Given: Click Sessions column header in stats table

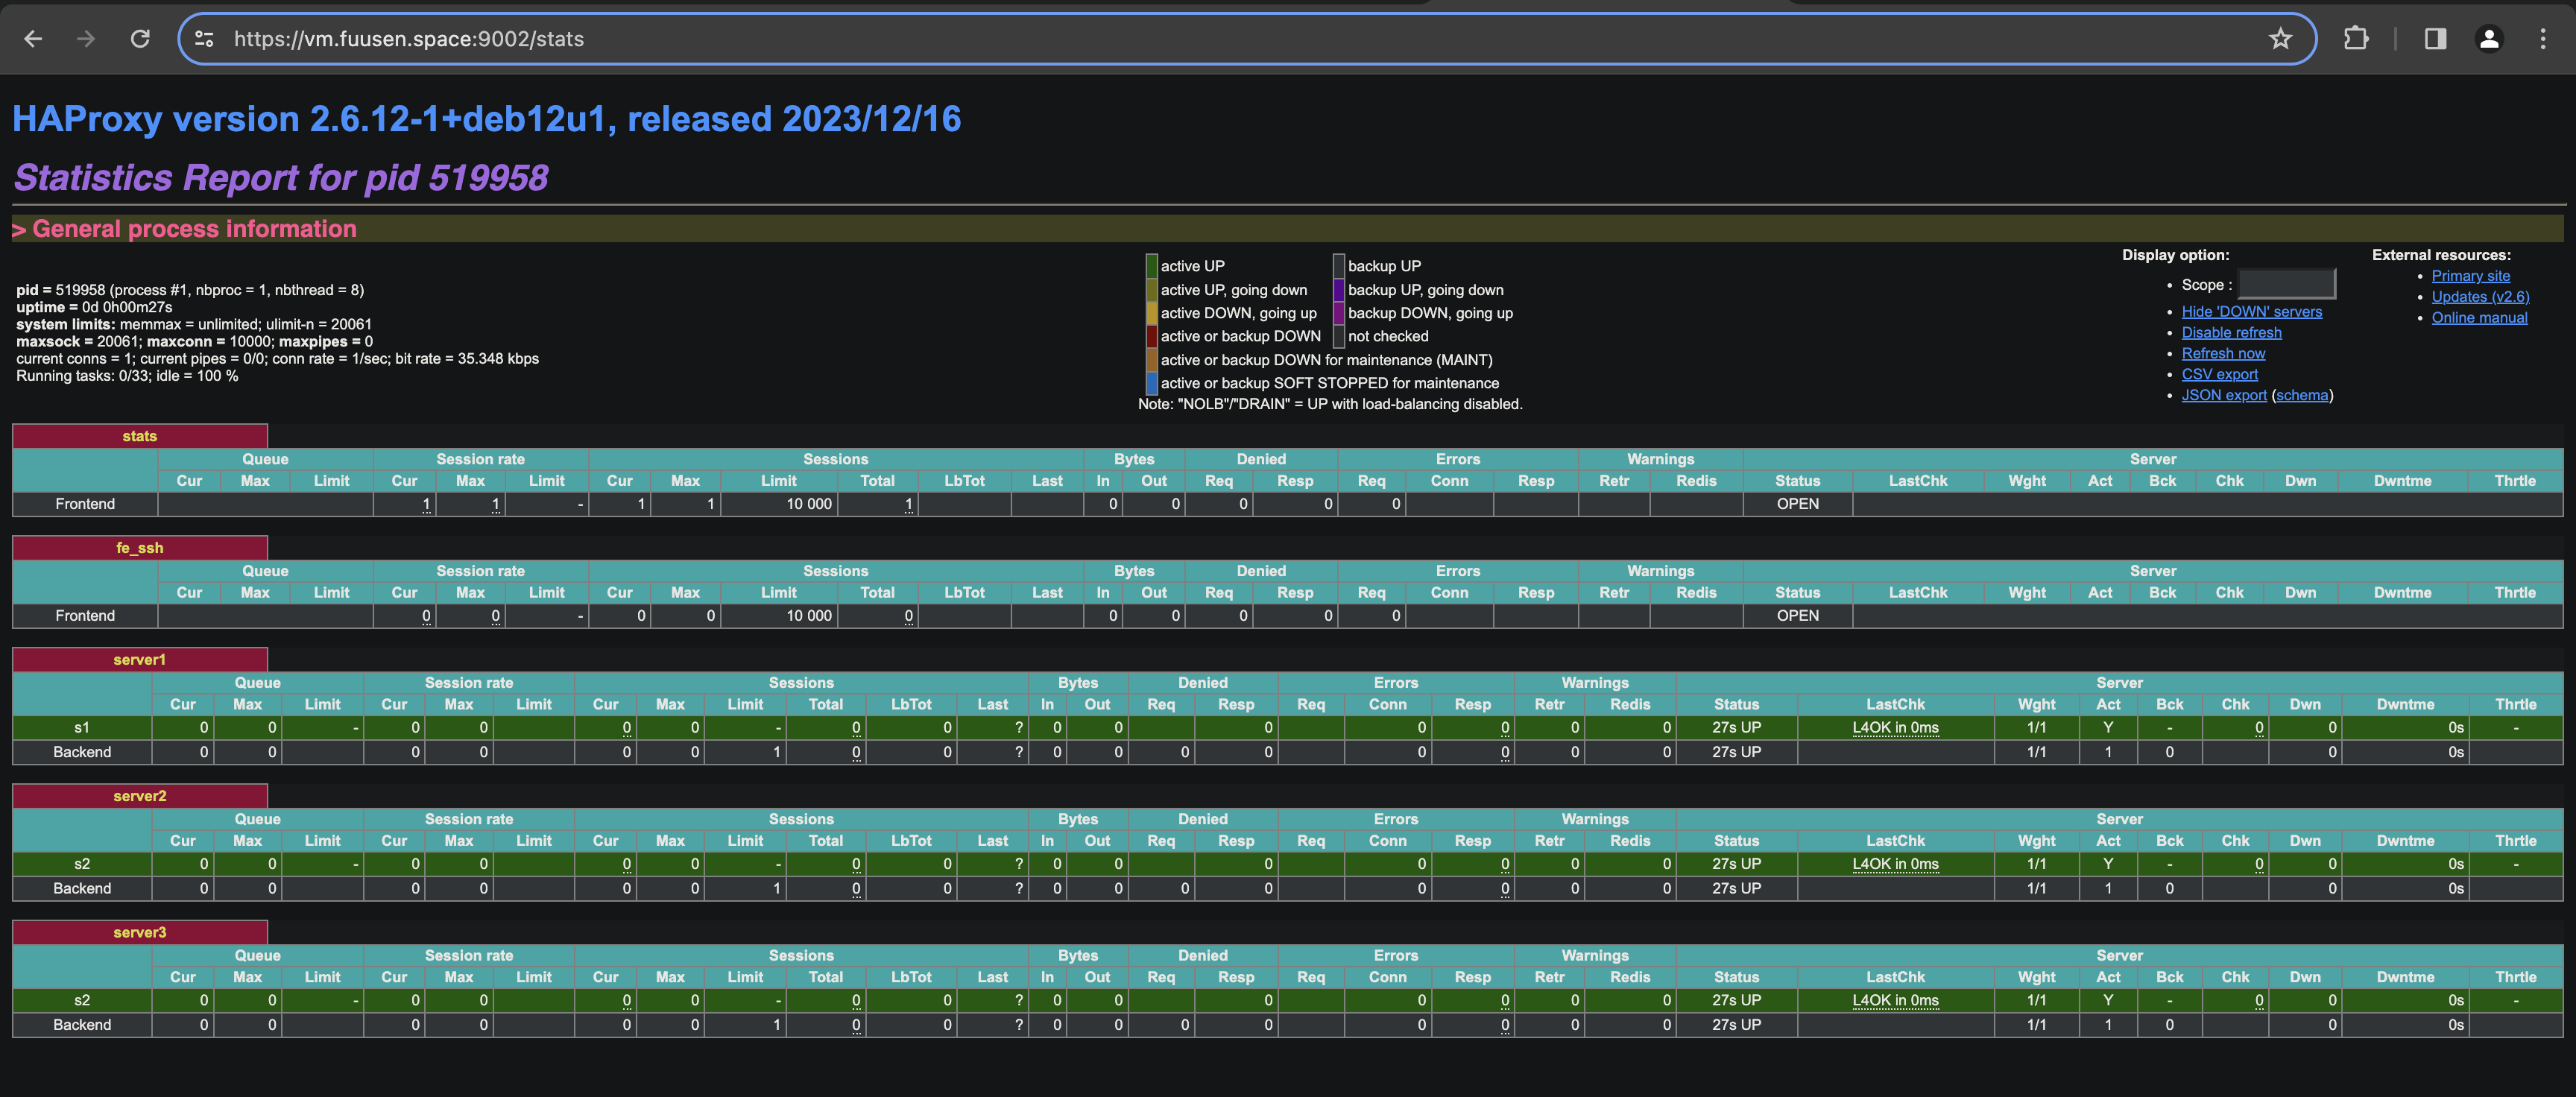Looking at the screenshot, I should [x=835, y=459].
